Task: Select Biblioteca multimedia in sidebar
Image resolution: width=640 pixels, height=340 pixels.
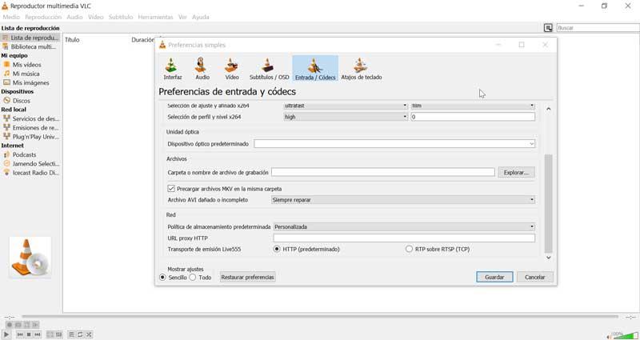Action: tap(30, 46)
